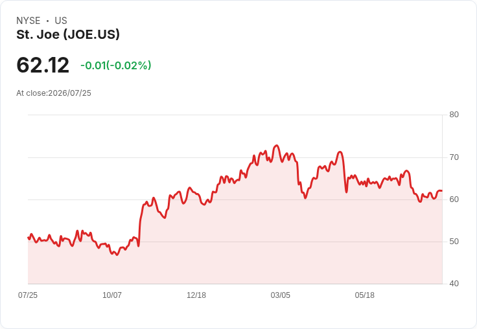Click the -0.01(-0.02%) price change text
The width and height of the screenshot is (477, 329).
(116, 65)
